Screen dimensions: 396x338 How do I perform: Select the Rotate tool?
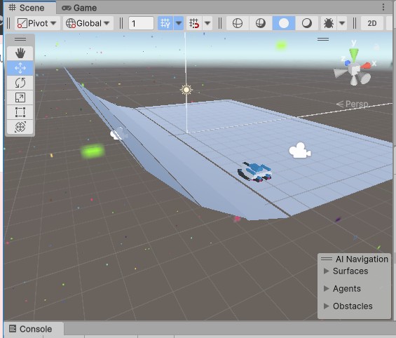(20, 83)
